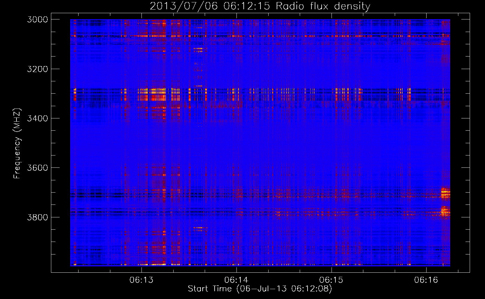Click the "Frequency (MHZ)" axis title
This screenshot has height=299, width=485.
click(17, 144)
